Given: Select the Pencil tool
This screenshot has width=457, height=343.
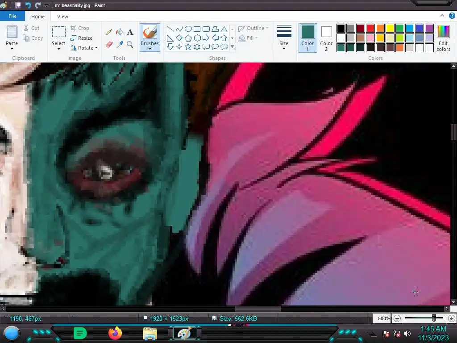Looking at the screenshot, I should click(x=109, y=32).
